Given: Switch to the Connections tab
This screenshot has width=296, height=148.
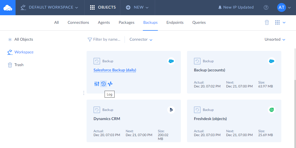Looking at the screenshot, I should coord(78,22).
